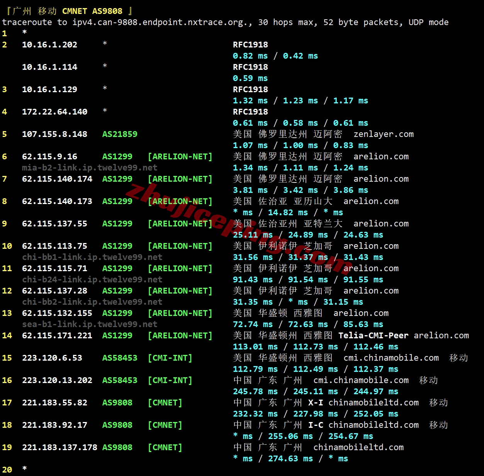Viewport: 484px width, 476px height.
Task: Click the IP address 221.183.137.178
Action: [x=59, y=447]
